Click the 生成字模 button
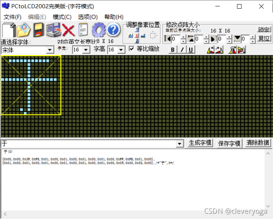Image resolution: width=273 pixels, height=219 pixels. [x=200, y=143]
